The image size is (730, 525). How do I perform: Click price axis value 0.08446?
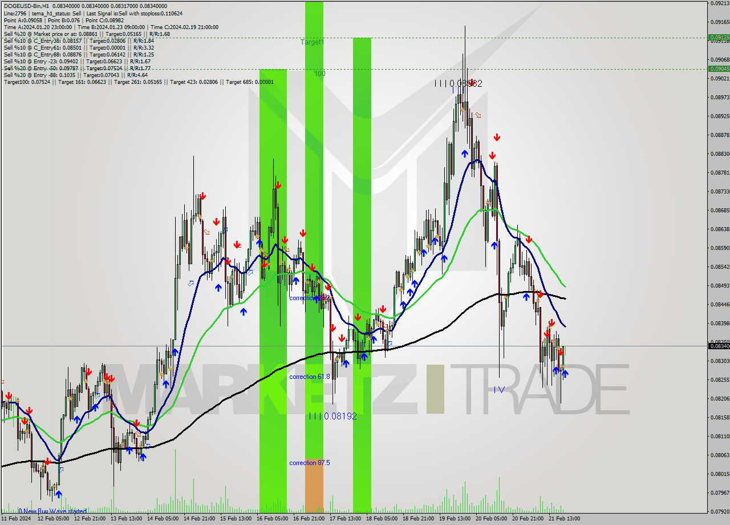click(720, 304)
